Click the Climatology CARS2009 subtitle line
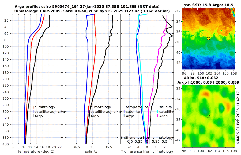 click(92, 11)
